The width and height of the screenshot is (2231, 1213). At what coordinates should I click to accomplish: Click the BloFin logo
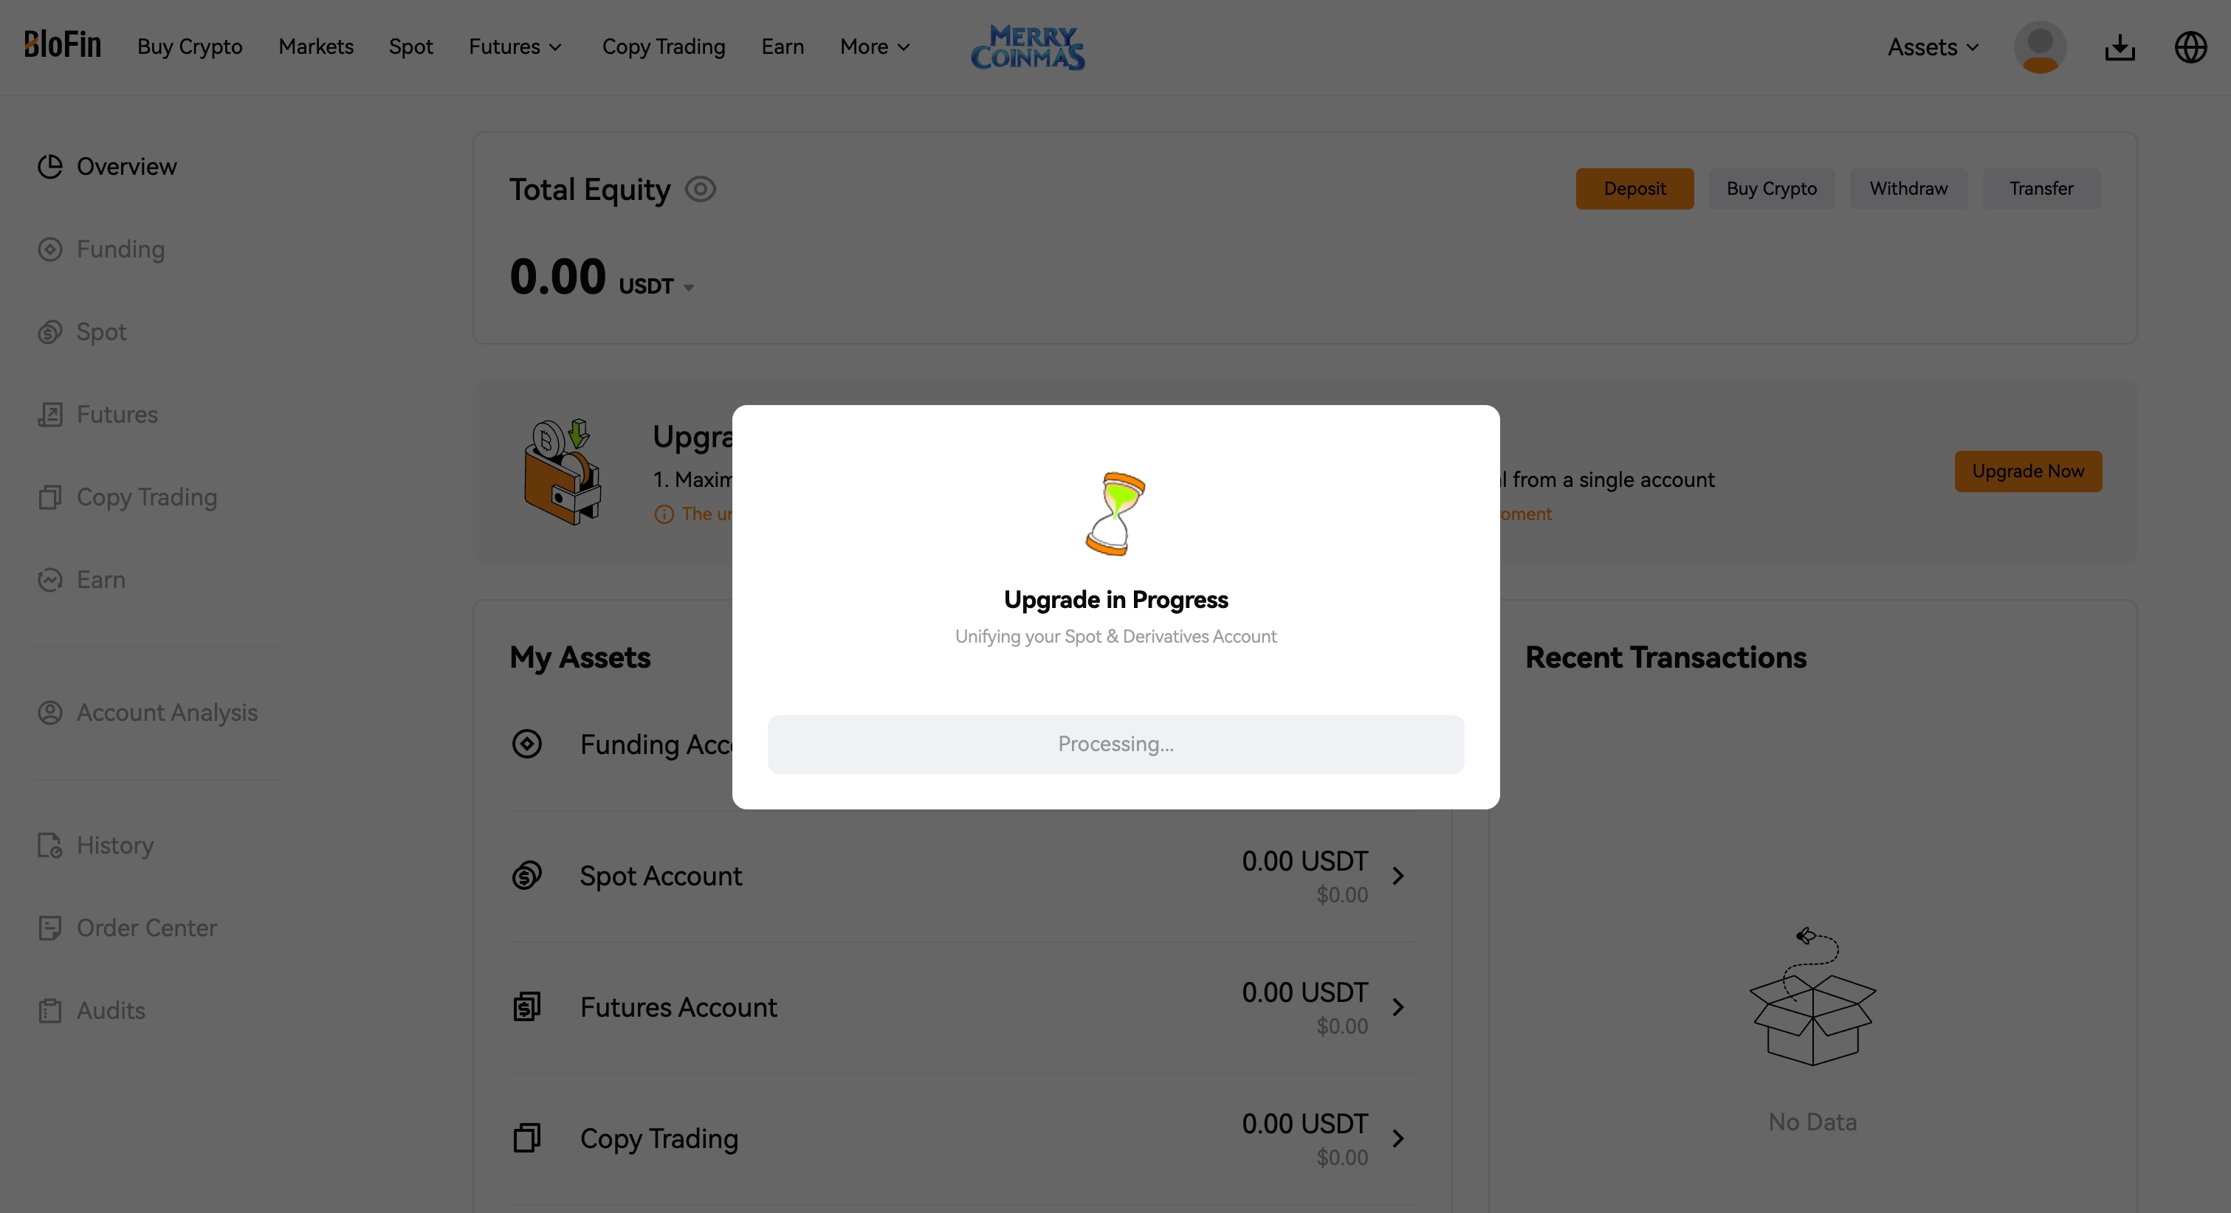coord(62,45)
